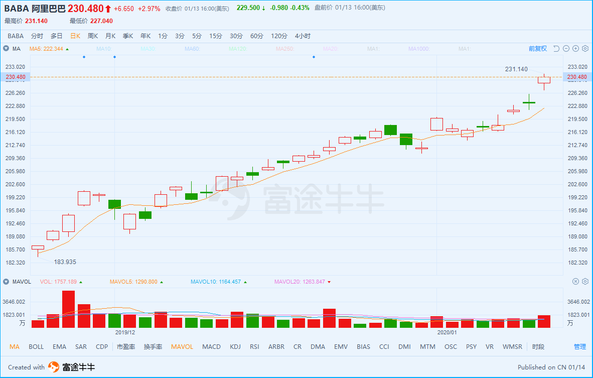Switch to the 15分 chart interval
This screenshot has height=378, width=593.
(216, 36)
